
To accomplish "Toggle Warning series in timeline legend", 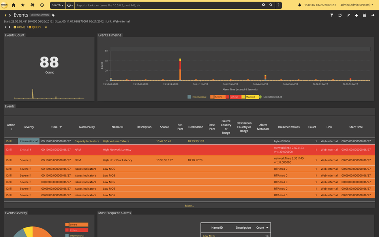I will coord(252,97).
